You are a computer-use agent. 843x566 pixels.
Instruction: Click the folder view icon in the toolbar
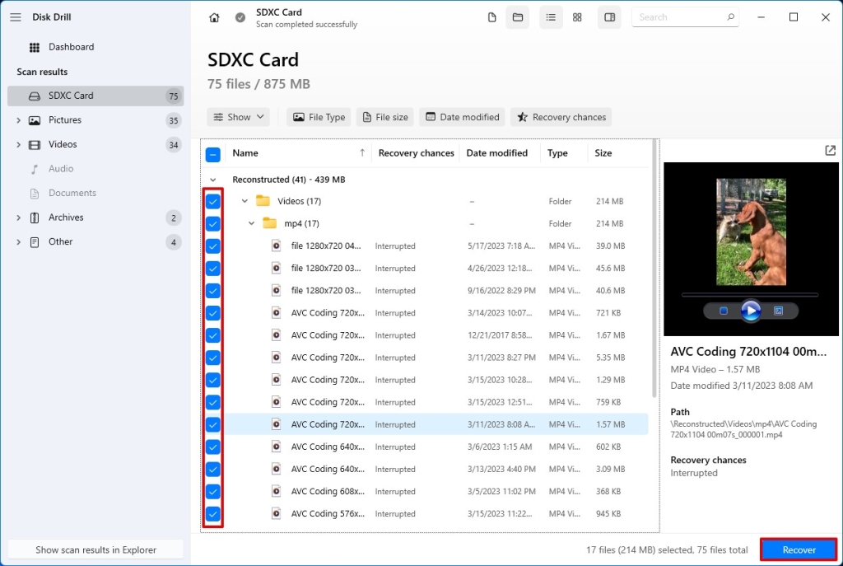(x=518, y=16)
